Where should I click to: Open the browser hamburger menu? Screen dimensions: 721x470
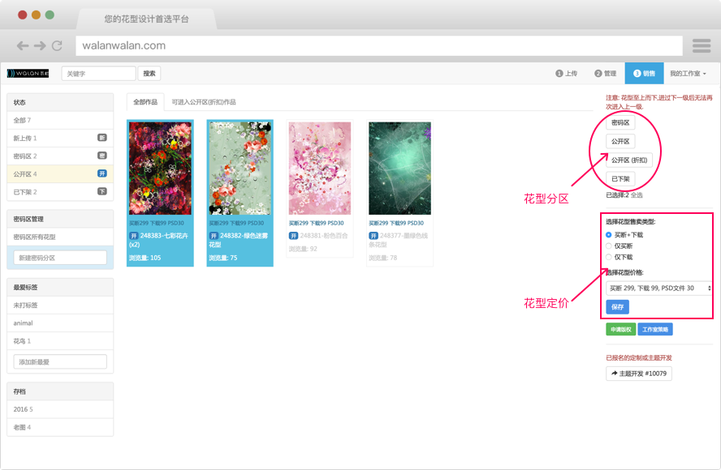coord(702,45)
